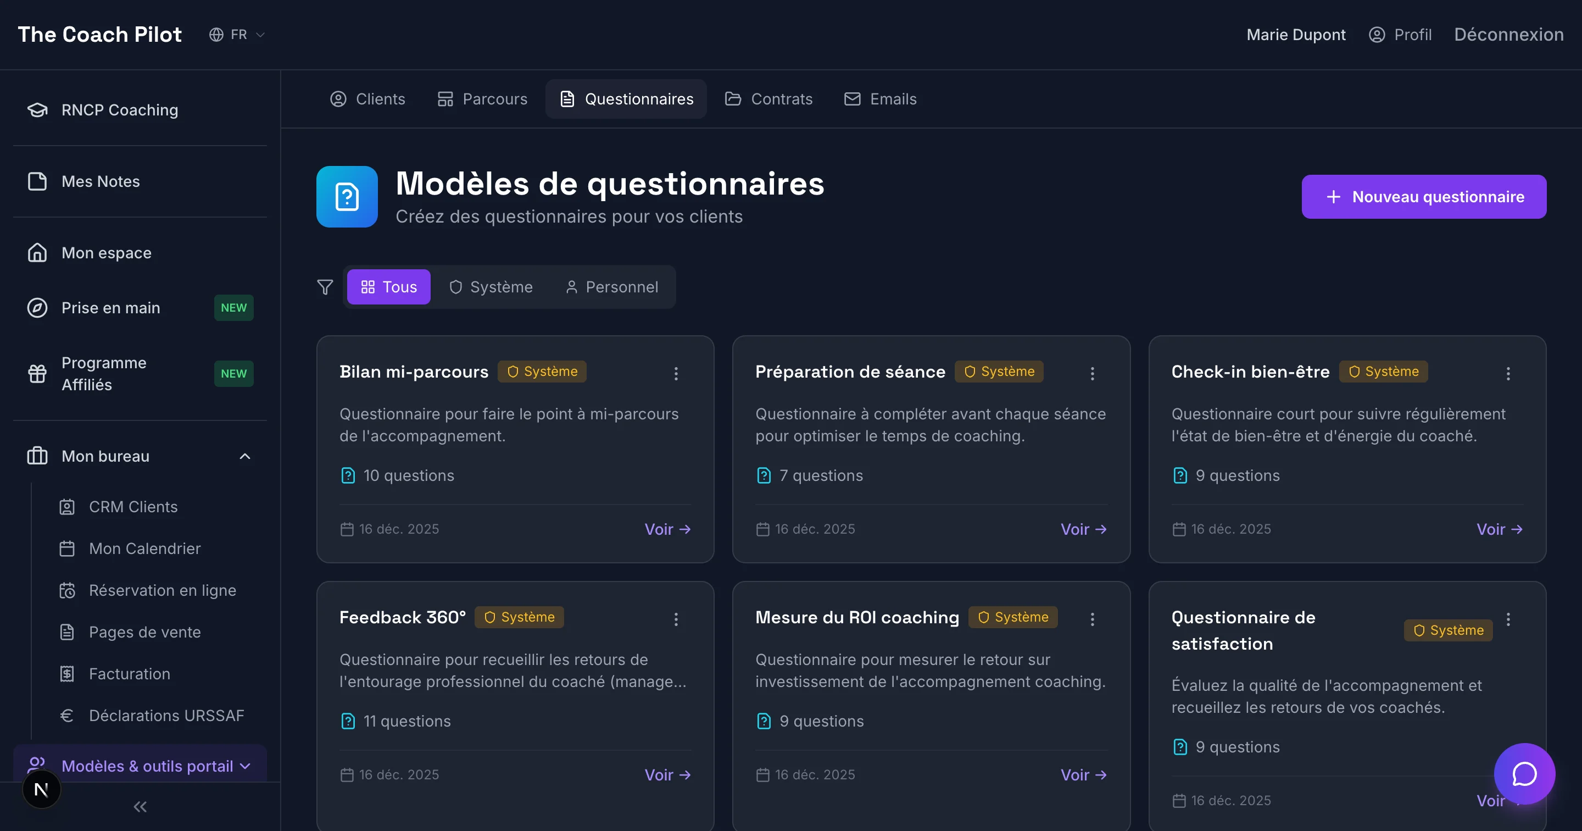Screen dimensions: 1582x831
Task: Click the filter funnel icon
Action: click(x=325, y=287)
